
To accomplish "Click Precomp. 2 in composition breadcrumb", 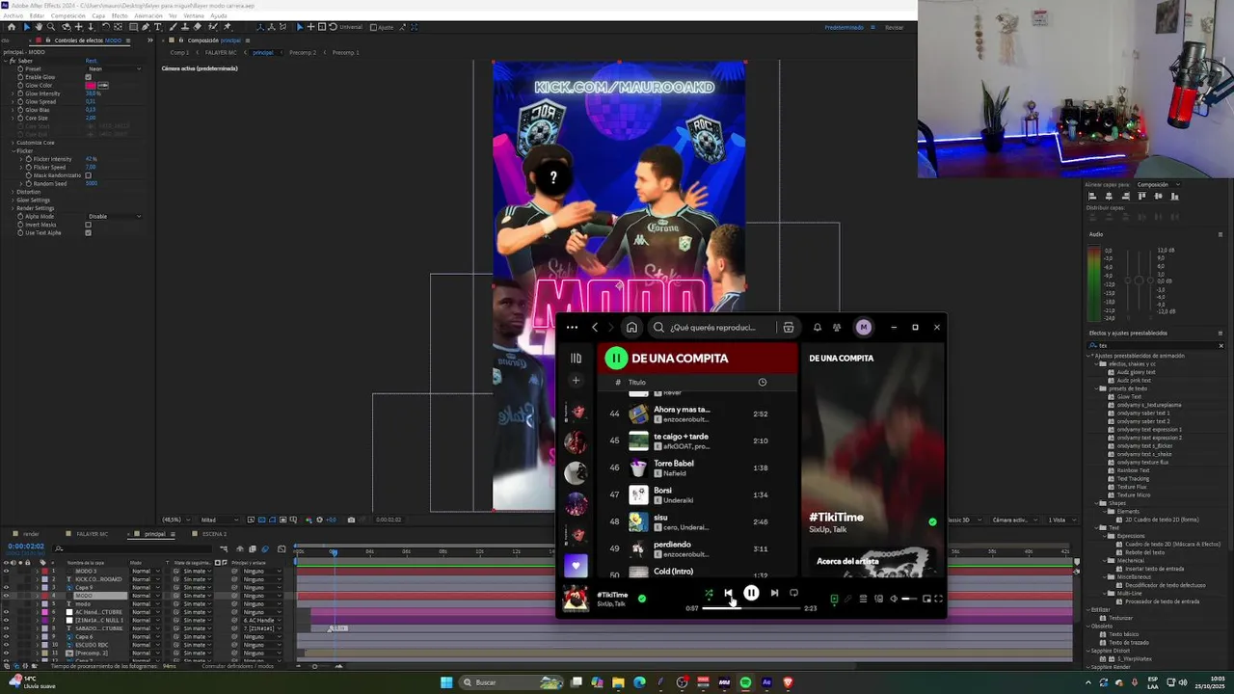I will (303, 52).
